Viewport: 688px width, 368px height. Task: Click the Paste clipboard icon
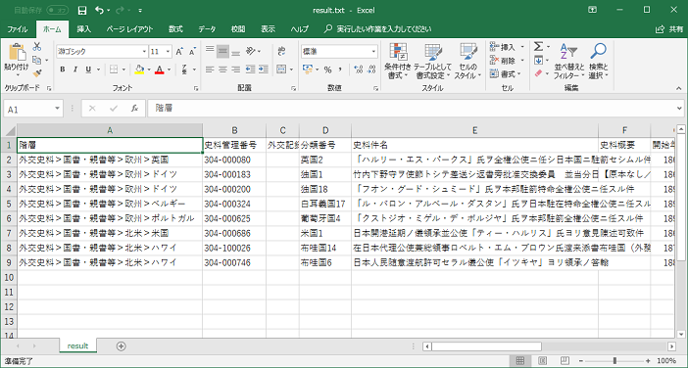pyautogui.click(x=17, y=52)
